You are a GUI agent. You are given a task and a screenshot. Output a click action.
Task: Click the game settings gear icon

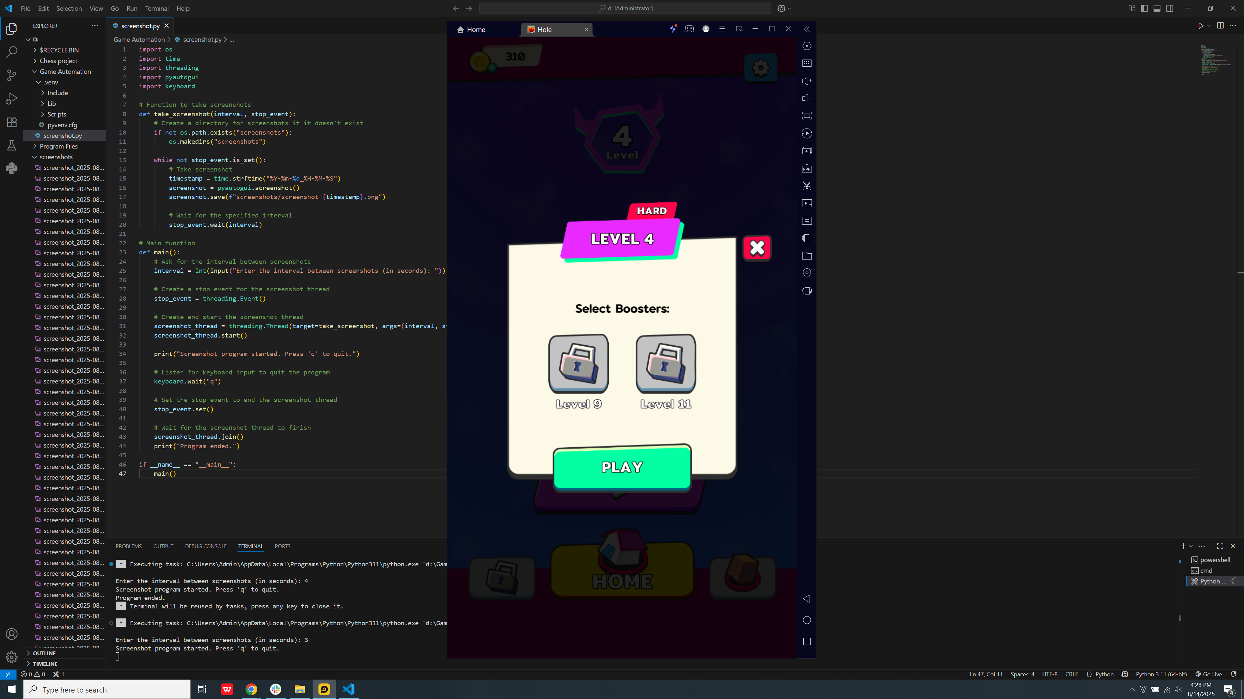click(761, 68)
